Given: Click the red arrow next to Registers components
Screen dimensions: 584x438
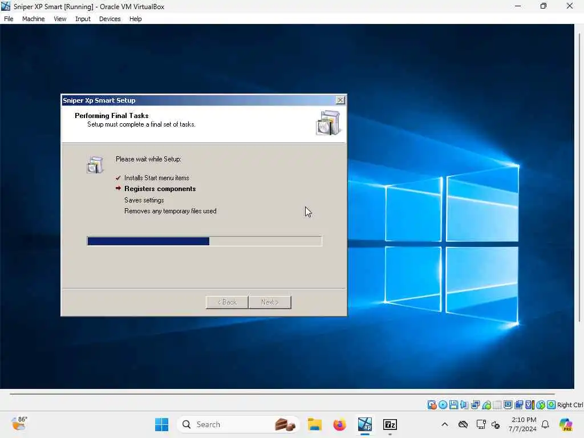Looking at the screenshot, I should [x=118, y=188].
